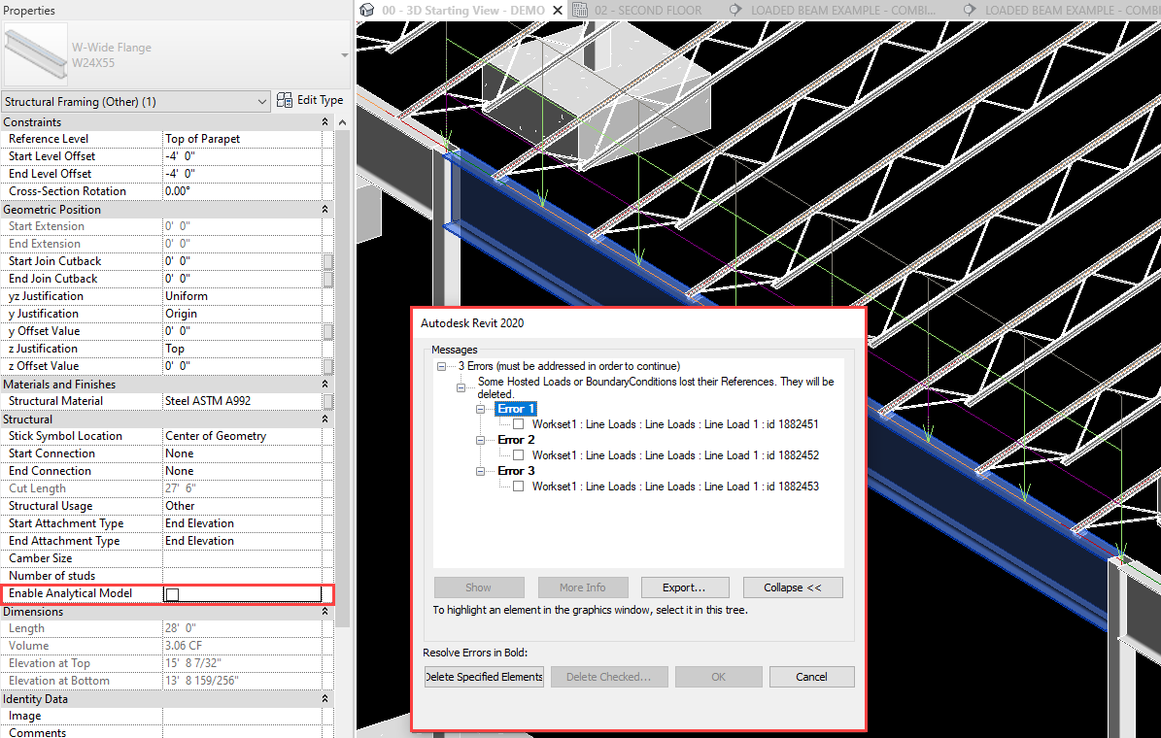Click the Camber Size value field

(x=242, y=558)
